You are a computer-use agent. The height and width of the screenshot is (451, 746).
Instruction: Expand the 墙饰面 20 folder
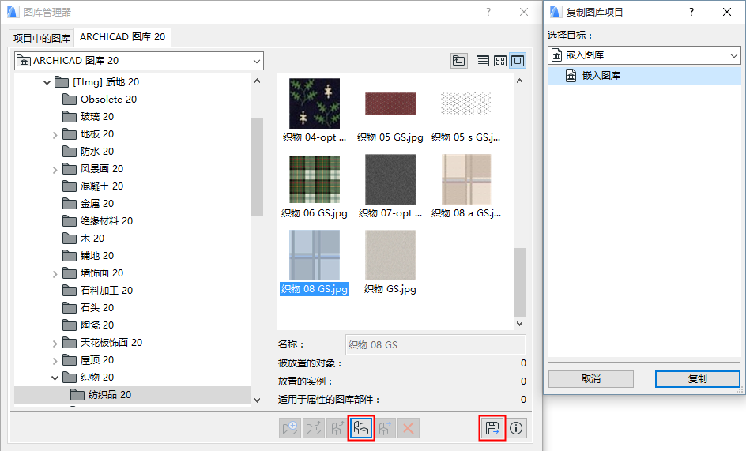tap(55, 273)
